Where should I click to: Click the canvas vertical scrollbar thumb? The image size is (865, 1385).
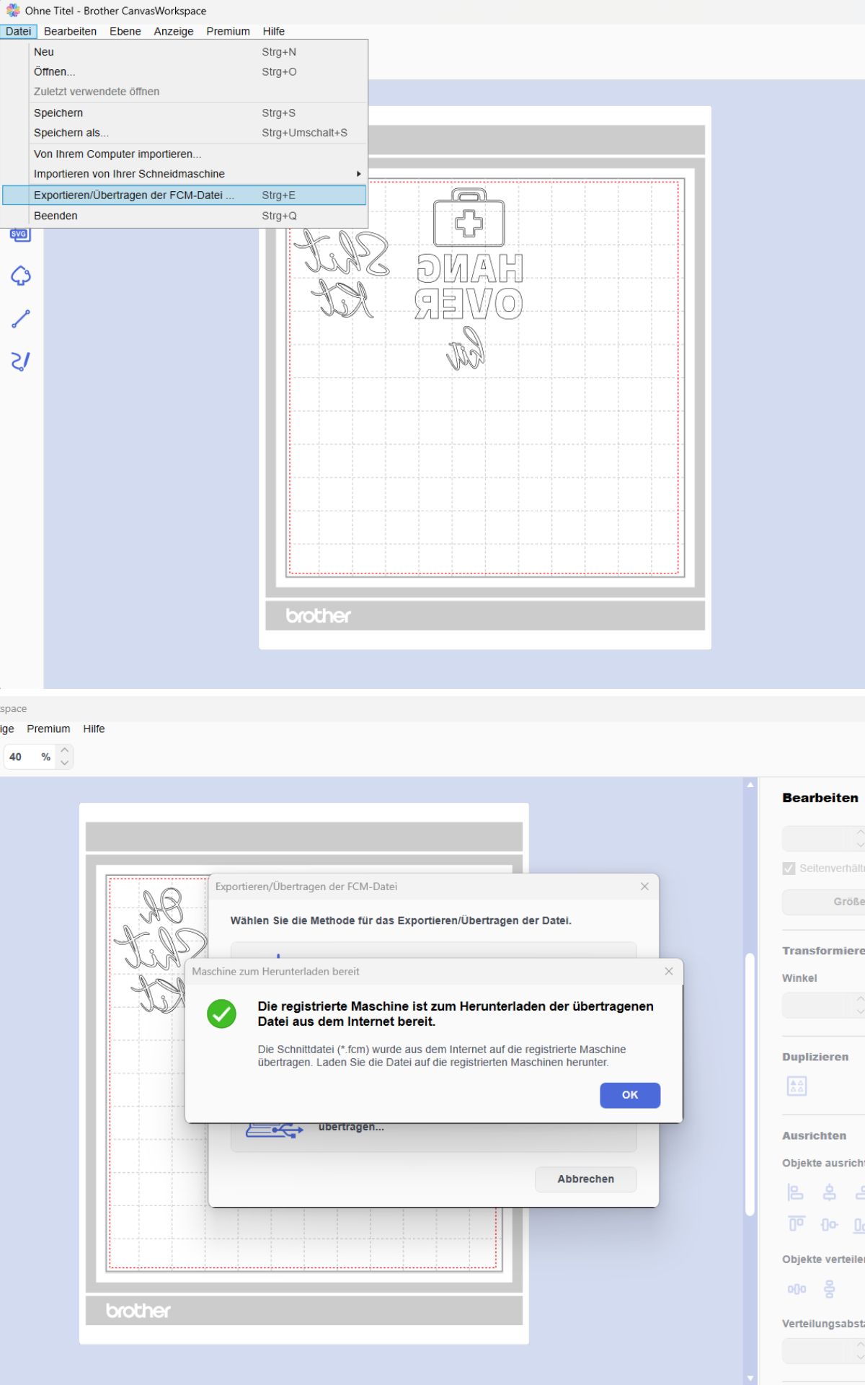[750, 1085]
